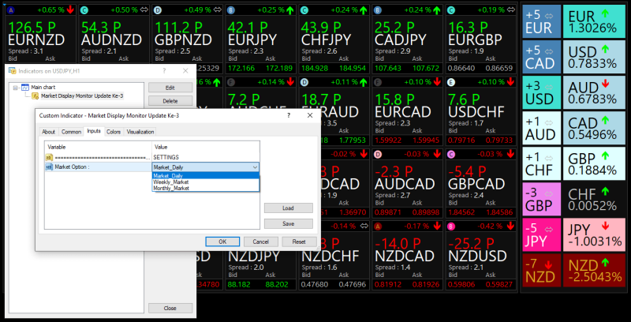Click the D badge on the GBPNZD card
Viewport: 631px width, 322px height.
click(157, 9)
